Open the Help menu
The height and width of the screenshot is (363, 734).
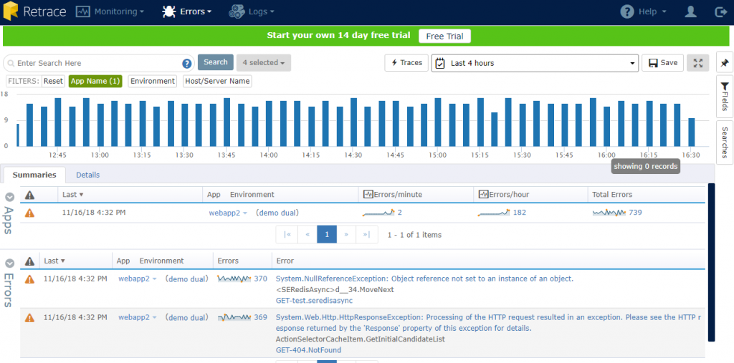pyautogui.click(x=643, y=11)
